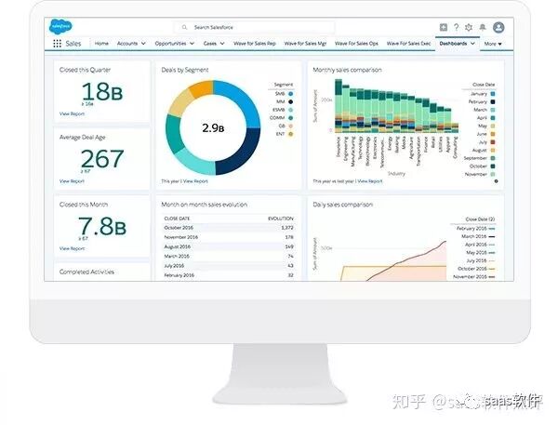View Report under Deals by Segment
The image size is (558, 425).
pyautogui.click(x=195, y=181)
